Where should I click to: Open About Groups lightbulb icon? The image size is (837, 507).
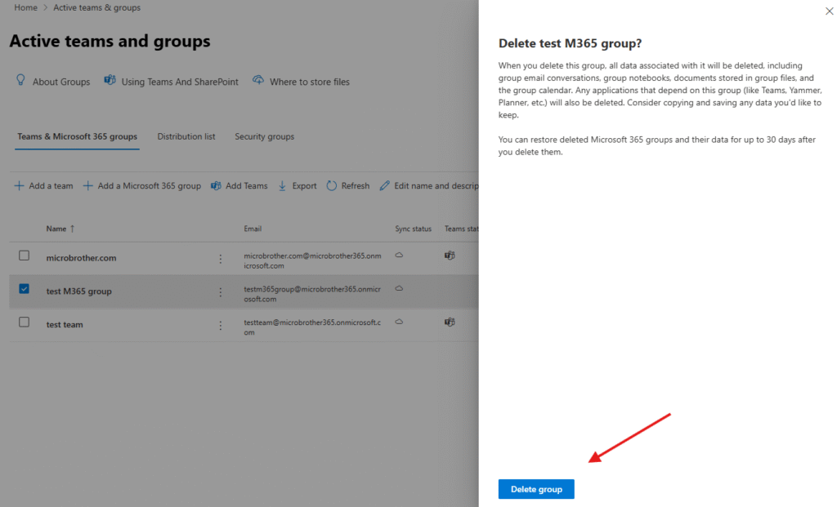coord(21,81)
